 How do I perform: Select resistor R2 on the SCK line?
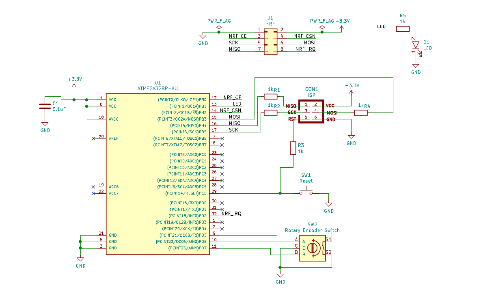[x=270, y=112]
